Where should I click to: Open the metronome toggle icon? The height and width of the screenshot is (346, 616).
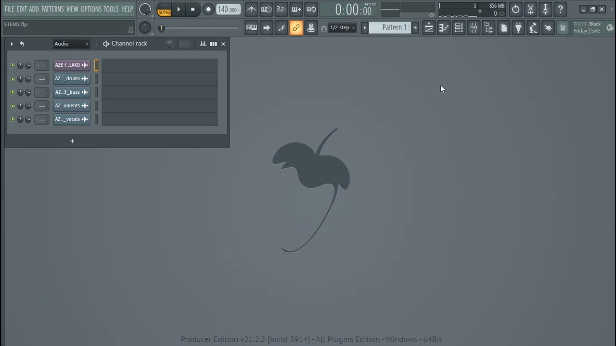[252, 9]
